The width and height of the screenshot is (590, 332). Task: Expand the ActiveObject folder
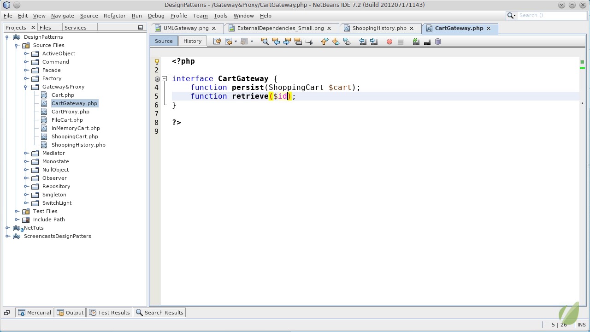(x=26, y=53)
